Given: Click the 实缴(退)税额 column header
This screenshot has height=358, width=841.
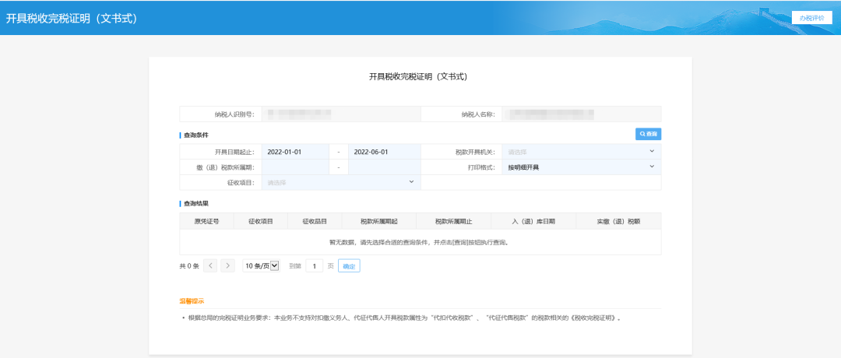Looking at the screenshot, I should point(618,221).
